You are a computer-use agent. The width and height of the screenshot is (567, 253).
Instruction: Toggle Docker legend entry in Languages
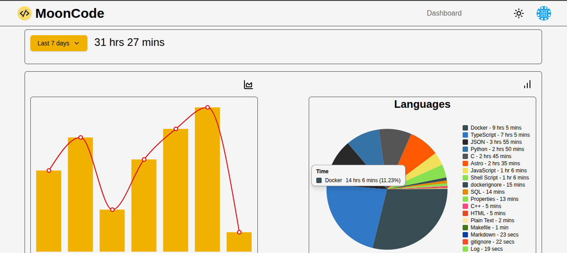[x=496, y=128]
